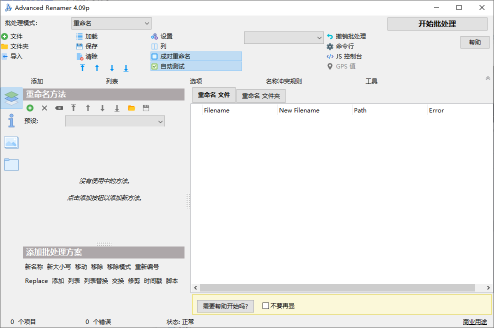494x328 pixels.
Task: Check the 不要再显 option
Action: coord(265,305)
